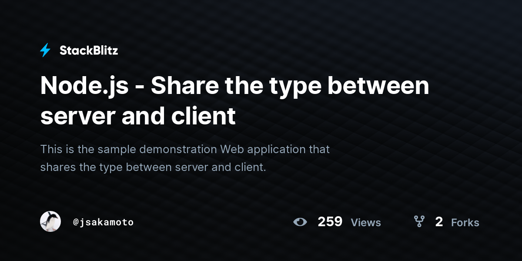
Task: Click description line starting 'shares the type'
Action: coord(153,167)
